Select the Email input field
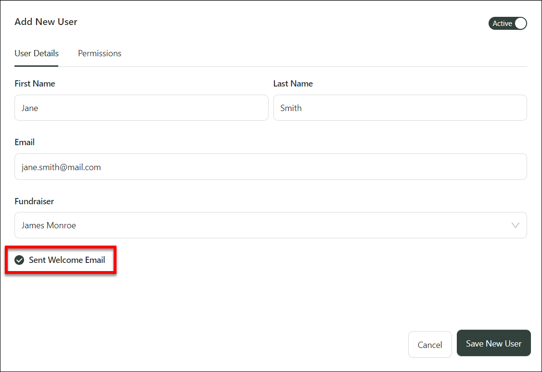This screenshot has width=542, height=372. point(270,167)
